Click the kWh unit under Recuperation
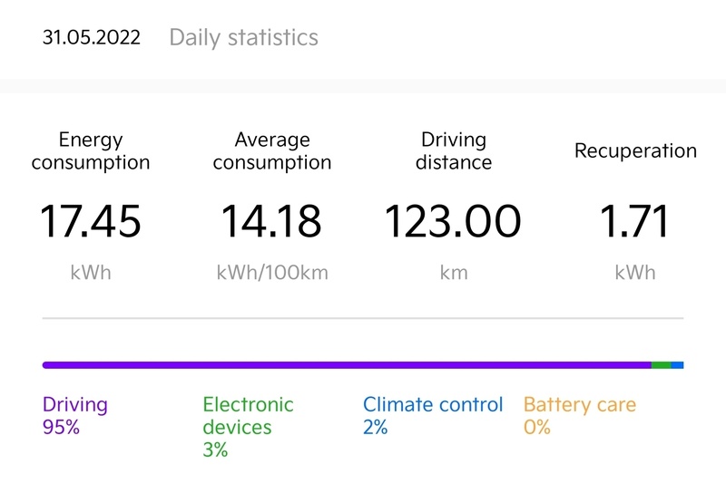Screen dimensions: 726x483 (635, 272)
